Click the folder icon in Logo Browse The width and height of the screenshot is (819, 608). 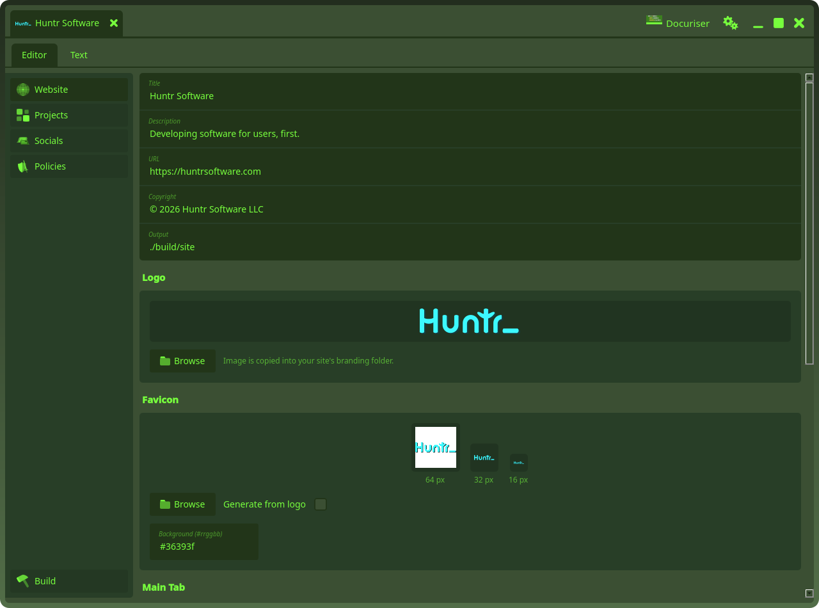pos(165,361)
